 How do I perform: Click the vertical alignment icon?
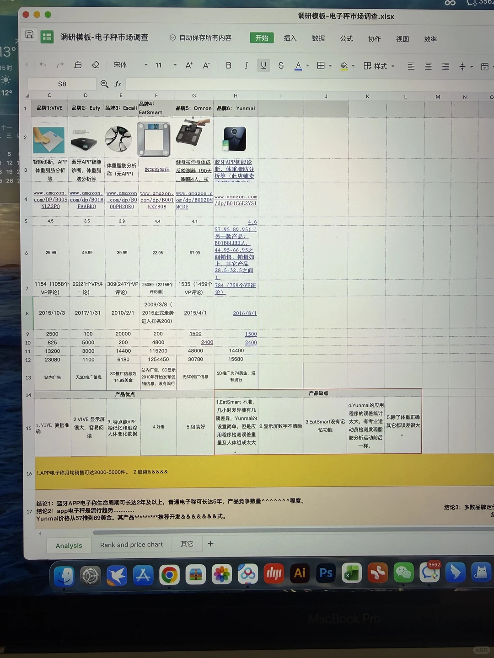462,67
